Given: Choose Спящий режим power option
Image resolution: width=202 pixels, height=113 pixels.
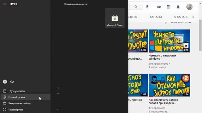Looking at the screenshot, I should click(x=25, y=97).
